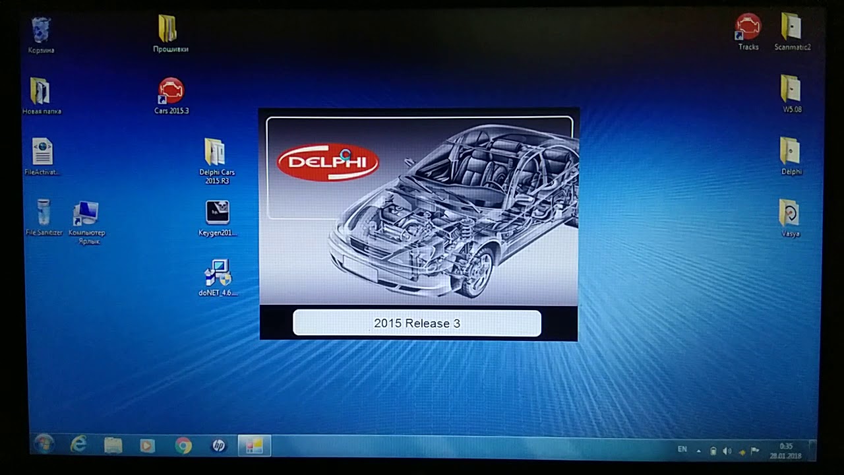Launch Google Chrome from the taskbar
844x475 pixels.
click(183, 446)
